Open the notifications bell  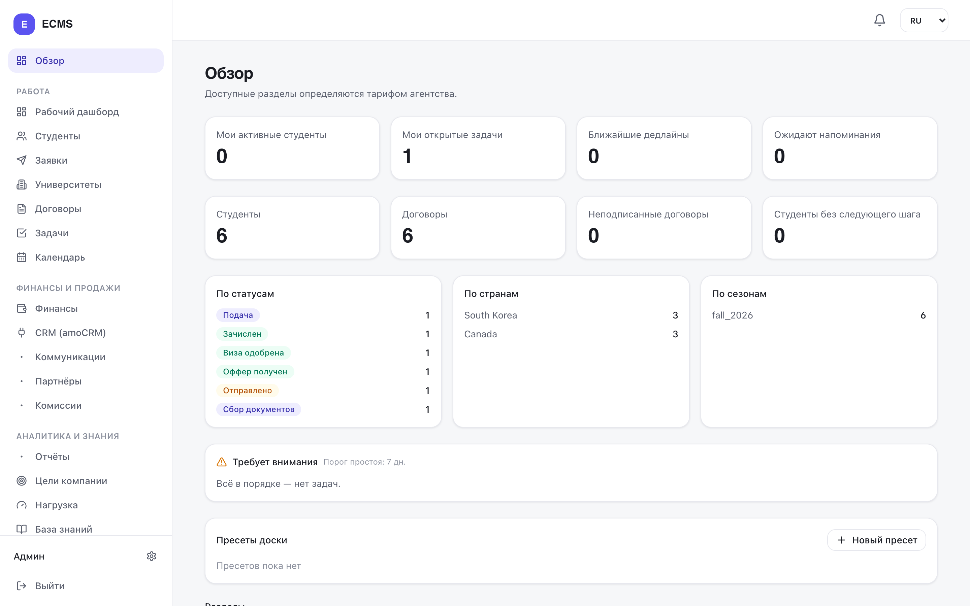point(879,21)
